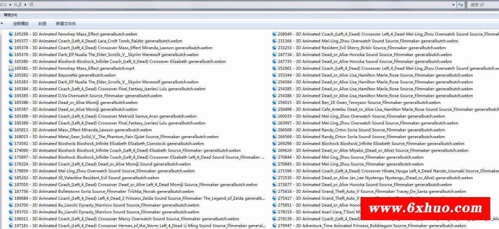Click the 刻录 toolbar button
This screenshot has height=229, width=499.
point(42,23)
